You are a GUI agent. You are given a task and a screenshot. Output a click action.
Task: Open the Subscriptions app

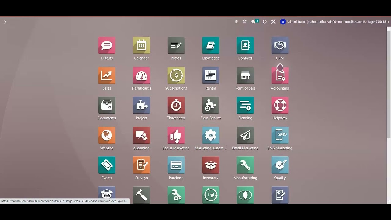(x=176, y=75)
